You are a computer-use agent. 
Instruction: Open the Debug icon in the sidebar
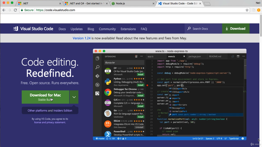click(x=97, y=85)
